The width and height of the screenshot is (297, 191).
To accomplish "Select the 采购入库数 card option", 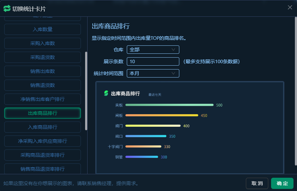I will [42, 43].
